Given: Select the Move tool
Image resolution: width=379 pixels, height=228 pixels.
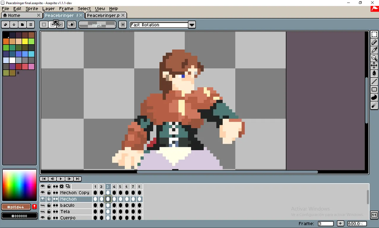Looking at the screenshot, I should pos(374,65).
